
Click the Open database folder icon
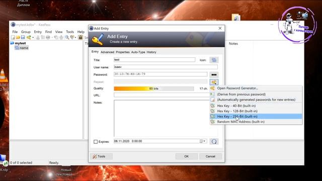click(x=18, y=37)
